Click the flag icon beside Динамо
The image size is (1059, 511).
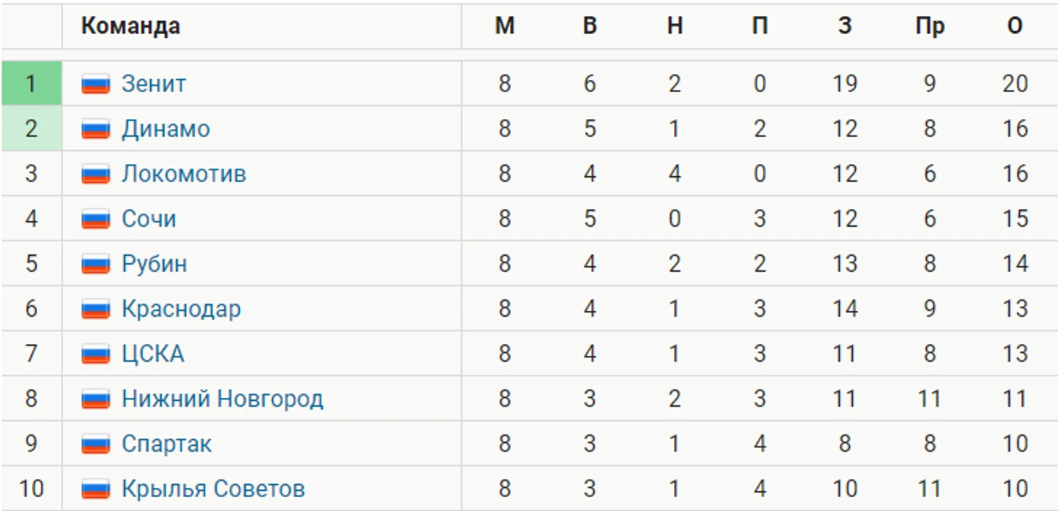click(x=95, y=129)
